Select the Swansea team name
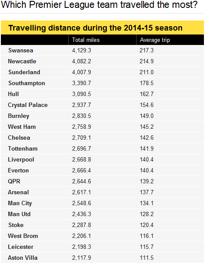The width and height of the screenshot is (207, 265). point(21,50)
